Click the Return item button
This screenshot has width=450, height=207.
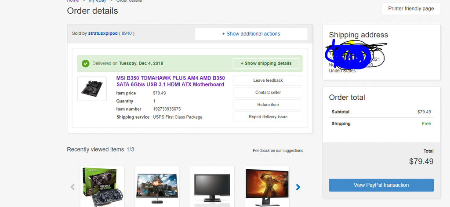tap(268, 105)
